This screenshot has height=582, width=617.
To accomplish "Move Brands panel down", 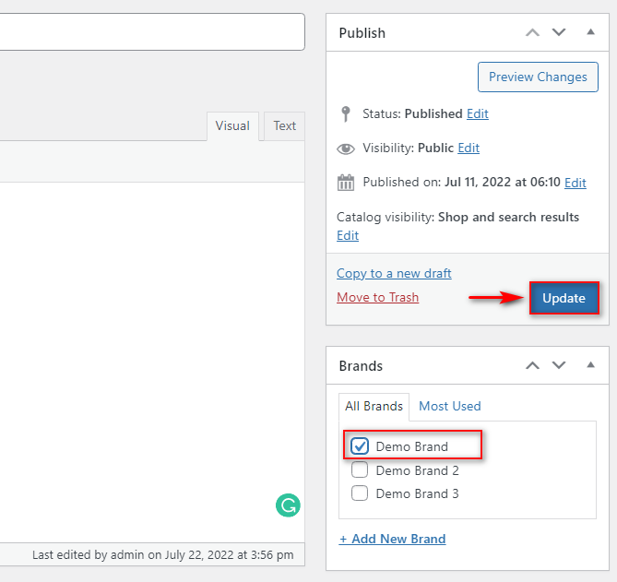I will [x=559, y=365].
